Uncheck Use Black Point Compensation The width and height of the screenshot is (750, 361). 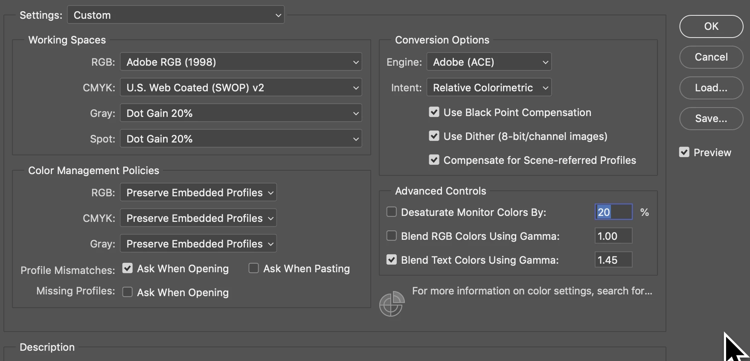tap(434, 112)
